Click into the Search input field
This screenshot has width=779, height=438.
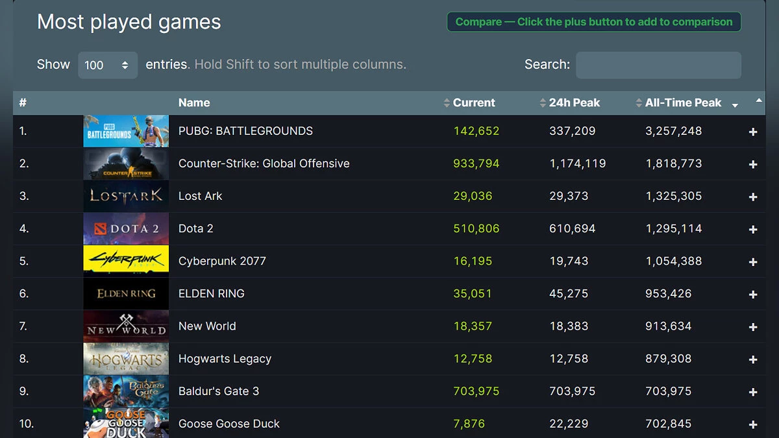658,65
